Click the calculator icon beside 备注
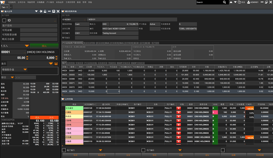 [x=56, y=64]
